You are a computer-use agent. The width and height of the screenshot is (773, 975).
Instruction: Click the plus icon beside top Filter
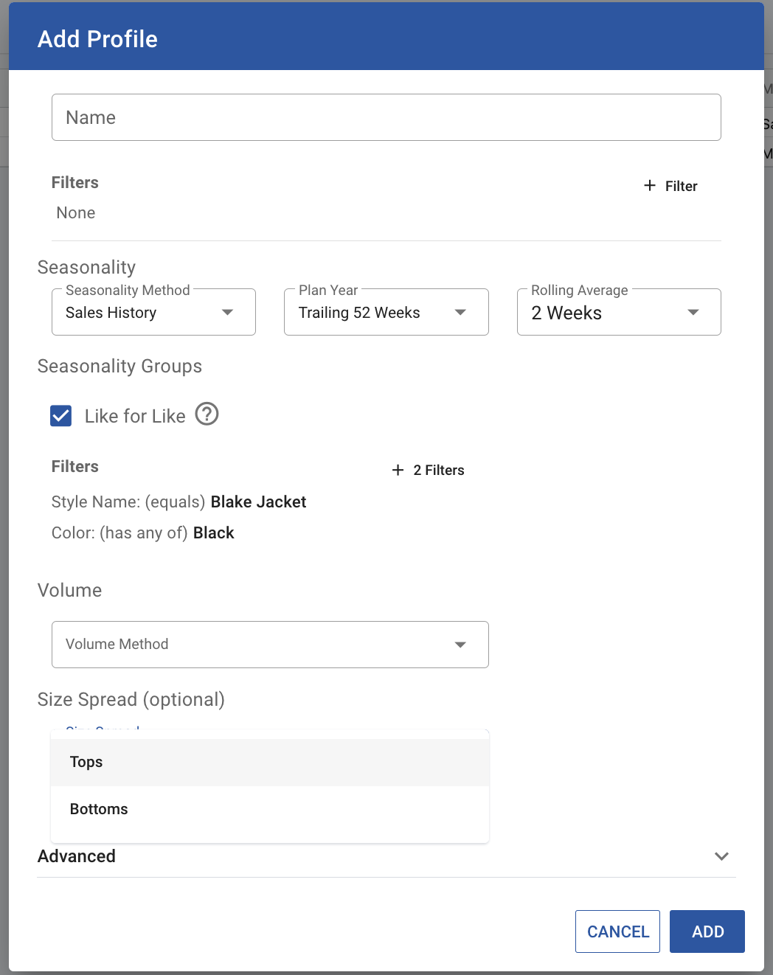650,186
